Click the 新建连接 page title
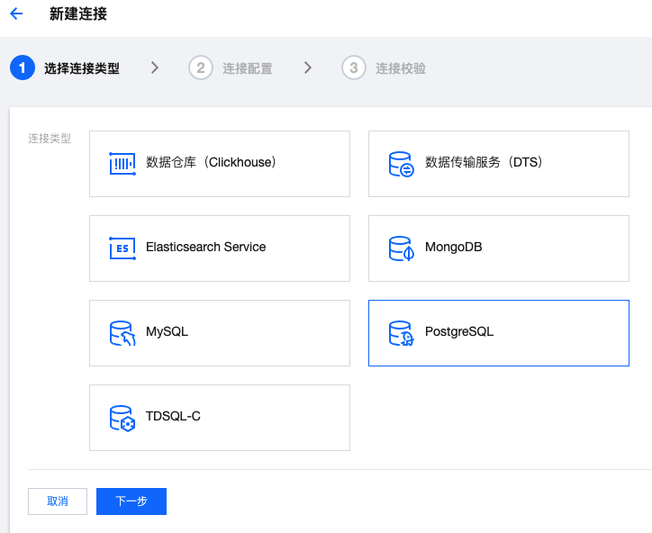 tap(78, 14)
